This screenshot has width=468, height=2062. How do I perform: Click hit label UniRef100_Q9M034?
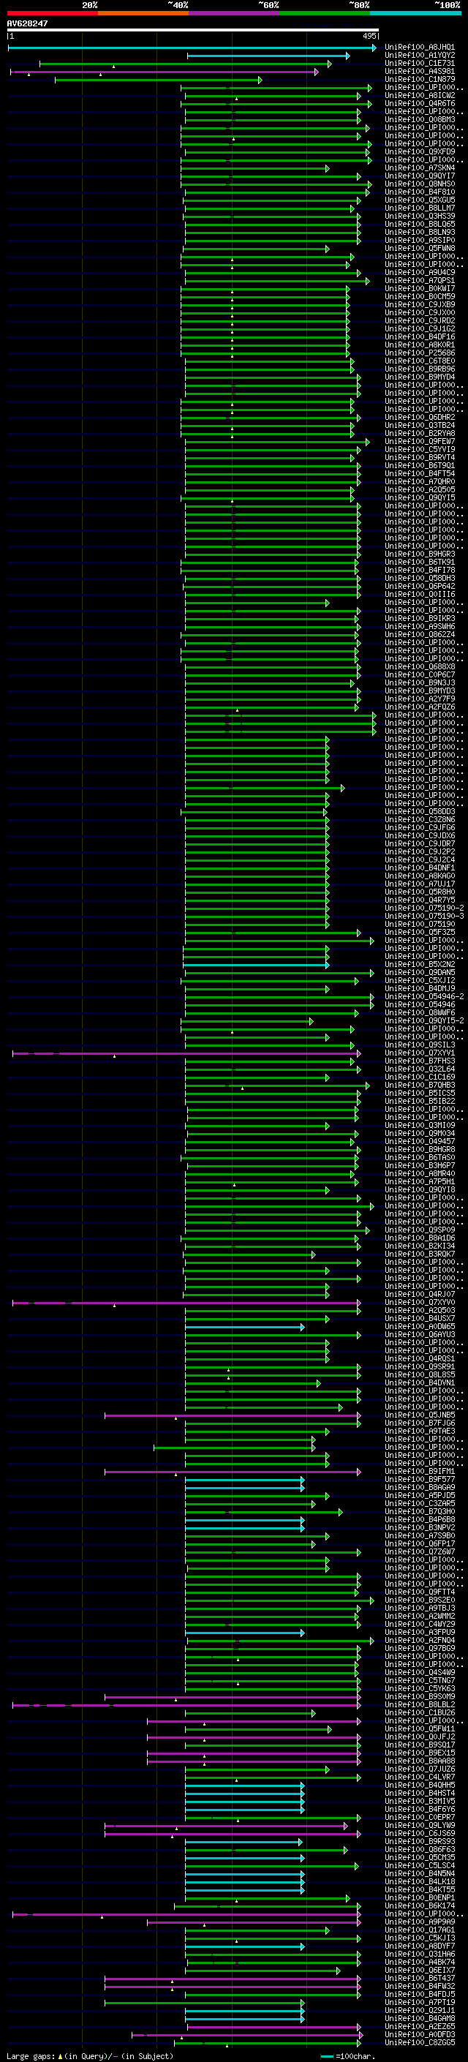pyautogui.click(x=420, y=1134)
